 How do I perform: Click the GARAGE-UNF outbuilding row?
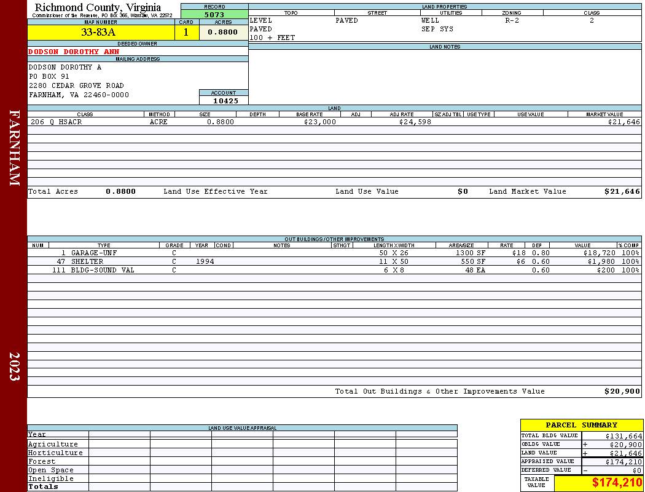click(x=334, y=253)
